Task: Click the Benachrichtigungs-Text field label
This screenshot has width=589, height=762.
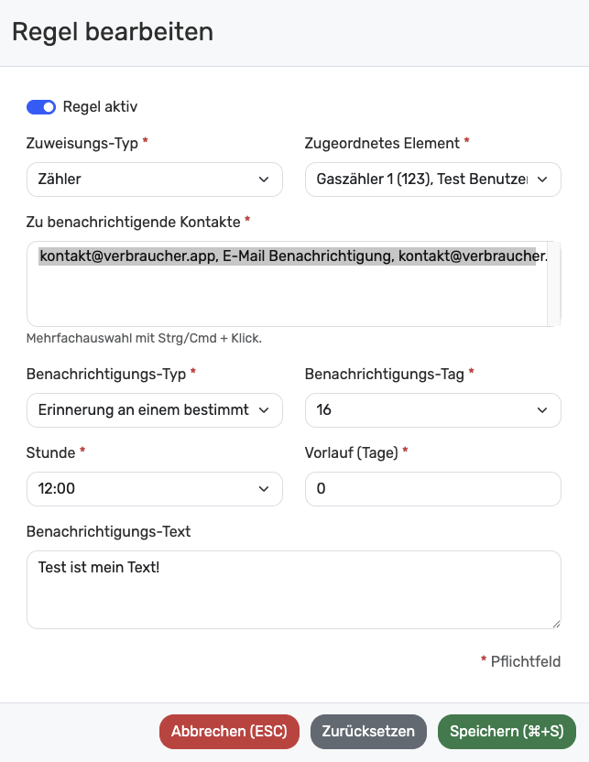Action: pos(108,531)
